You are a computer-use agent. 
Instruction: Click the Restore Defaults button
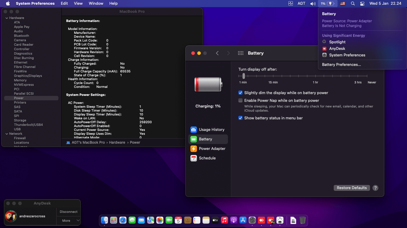click(x=352, y=188)
